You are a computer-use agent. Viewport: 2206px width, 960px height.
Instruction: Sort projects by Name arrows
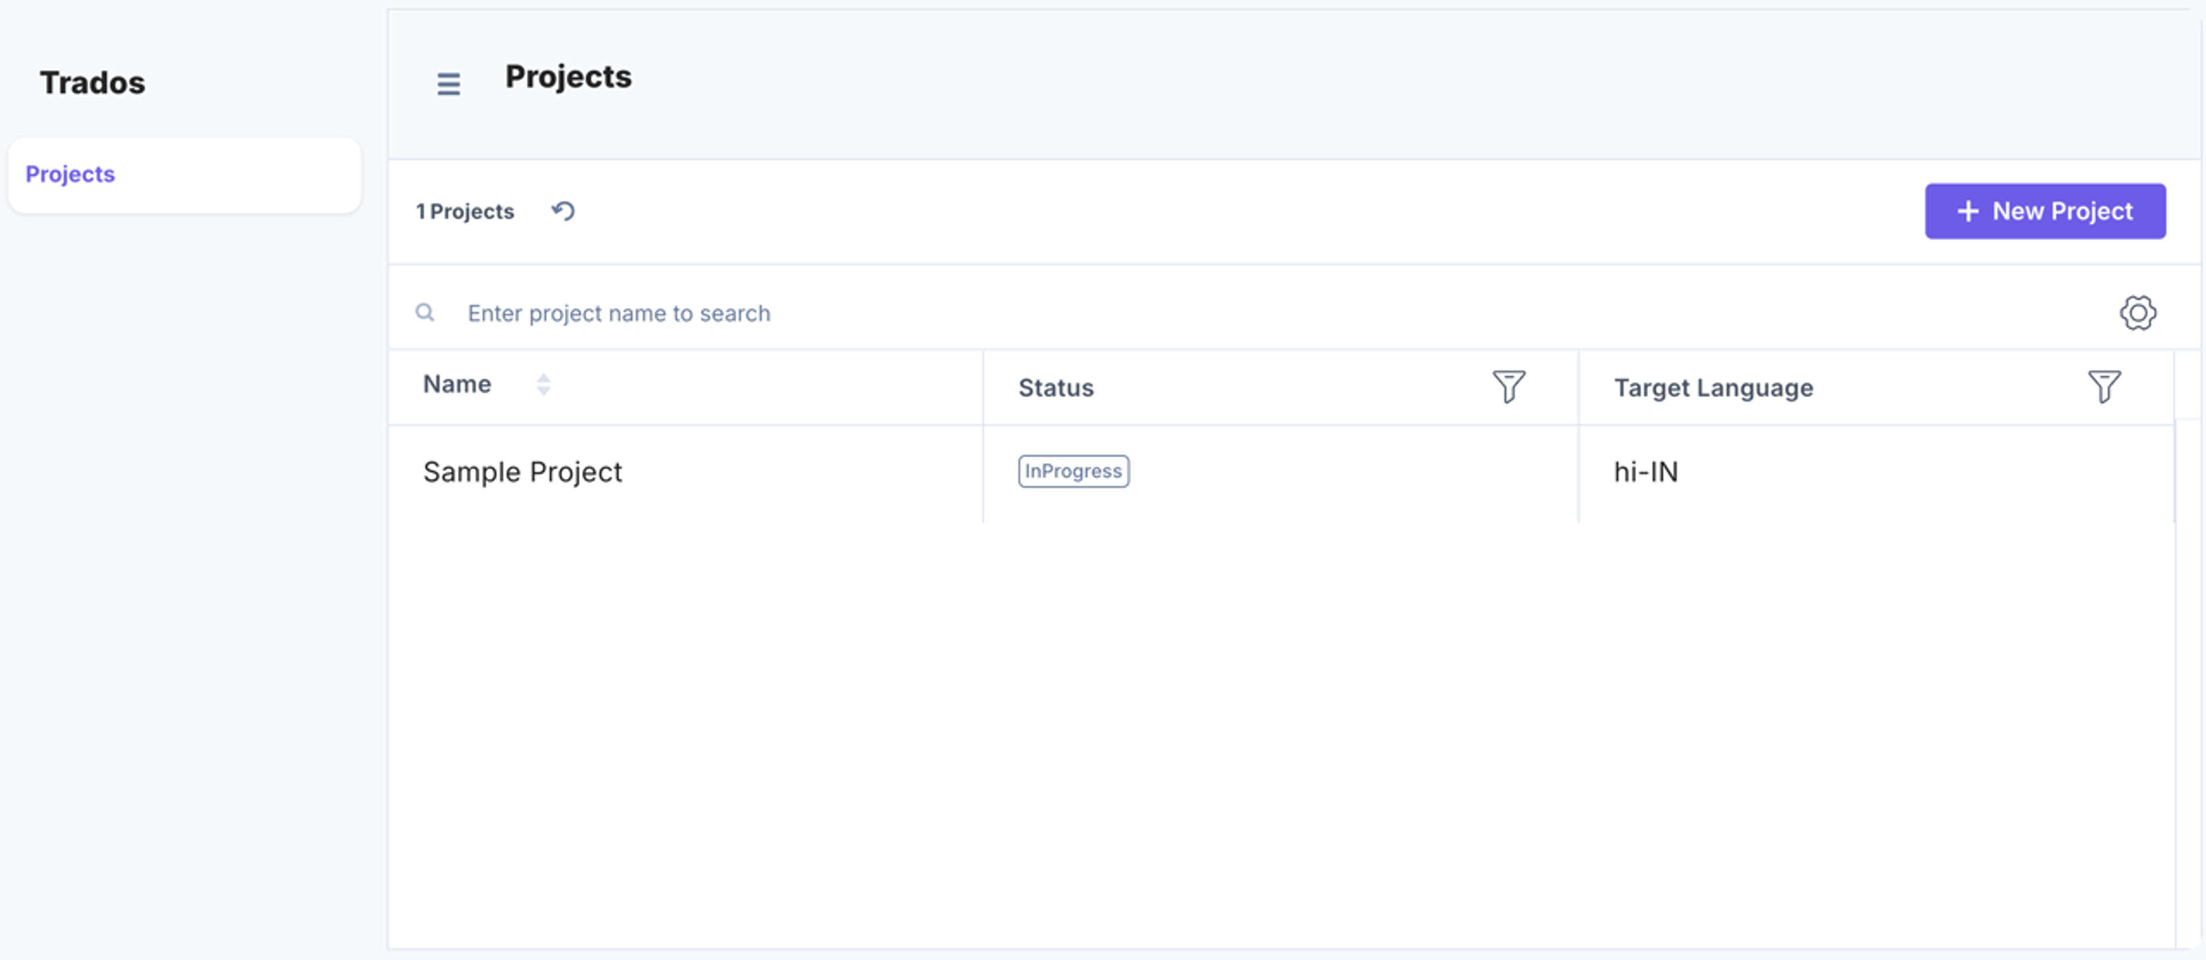[x=543, y=384]
